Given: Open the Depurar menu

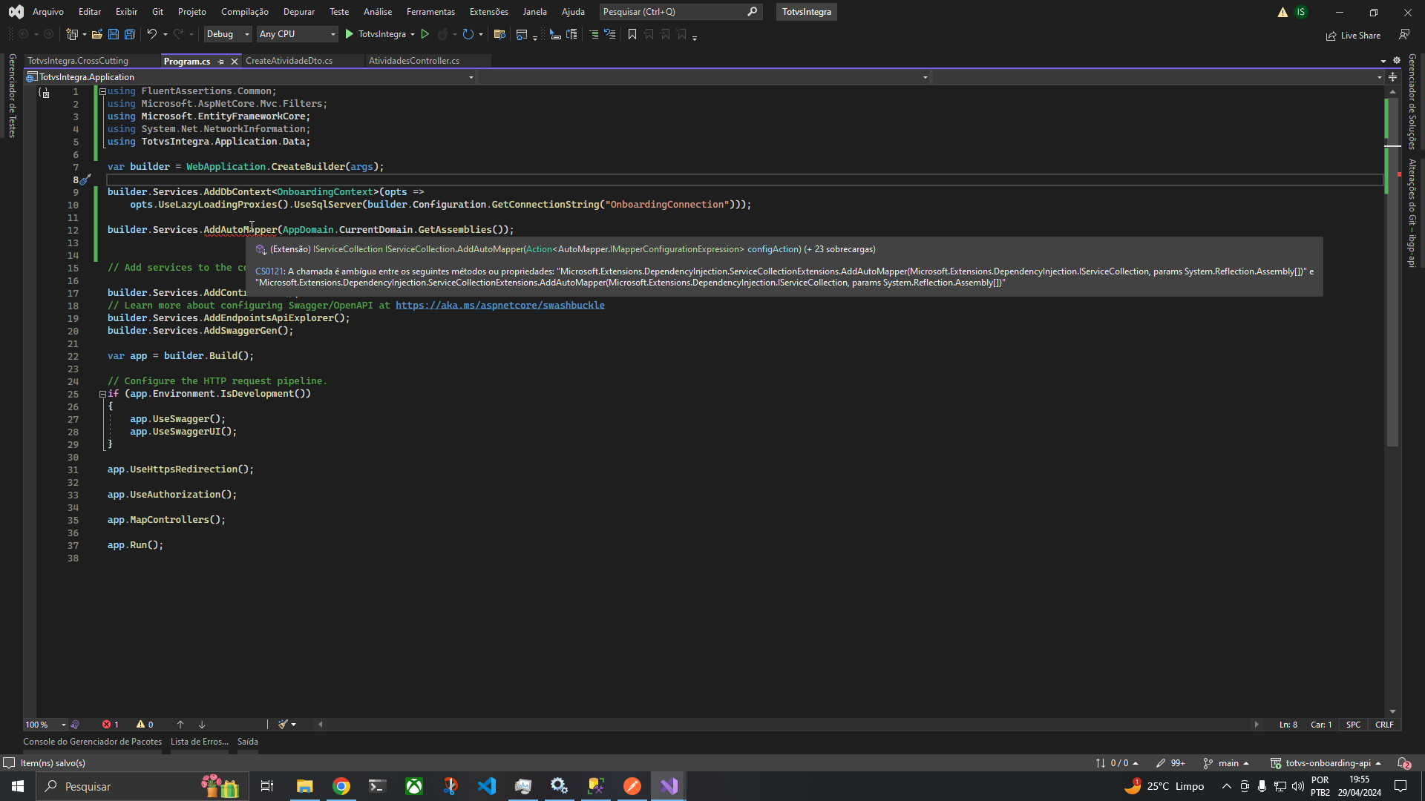Looking at the screenshot, I should click(299, 12).
